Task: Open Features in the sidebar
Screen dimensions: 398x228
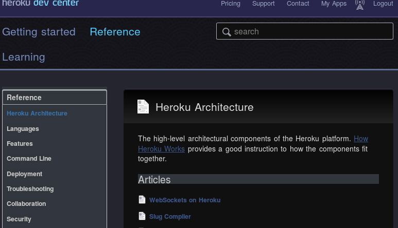Action: click(x=20, y=144)
